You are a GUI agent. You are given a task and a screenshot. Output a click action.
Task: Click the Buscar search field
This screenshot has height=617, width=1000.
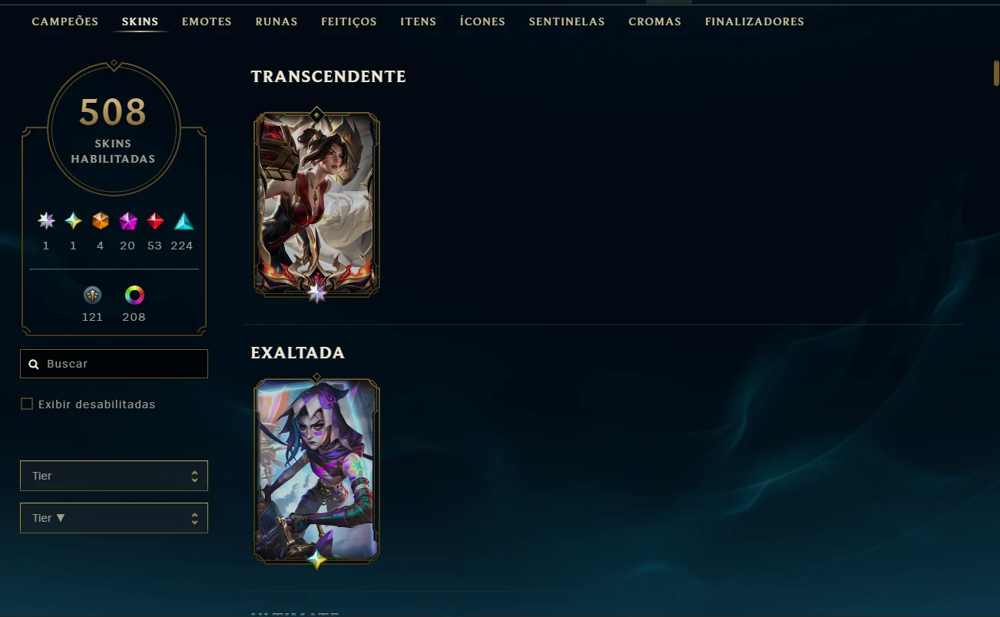point(114,364)
